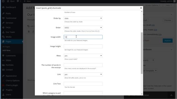The width and height of the screenshot is (177, 99).
Task: Open Services in the sidebar
Action: click(x=9, y=23)
